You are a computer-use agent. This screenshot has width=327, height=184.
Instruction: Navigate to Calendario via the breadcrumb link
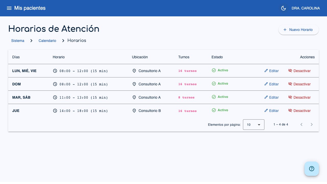pos(47,41)
